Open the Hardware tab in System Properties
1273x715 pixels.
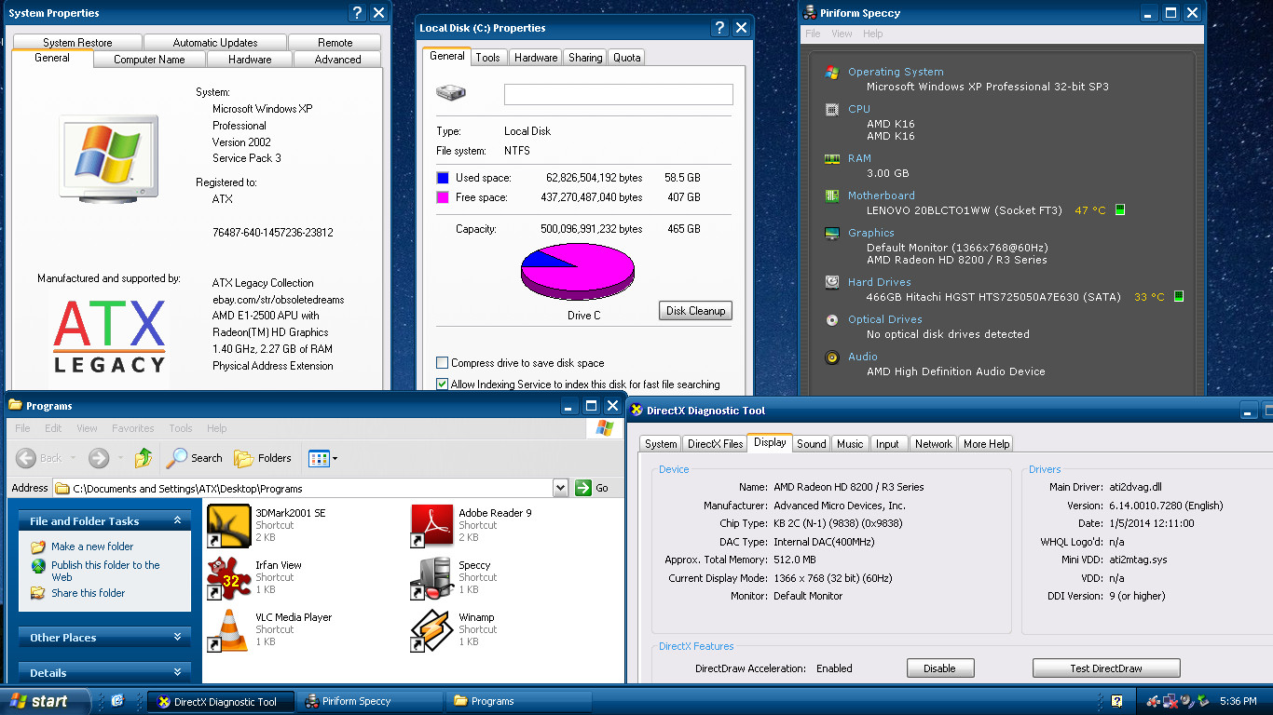pos(250,59)
